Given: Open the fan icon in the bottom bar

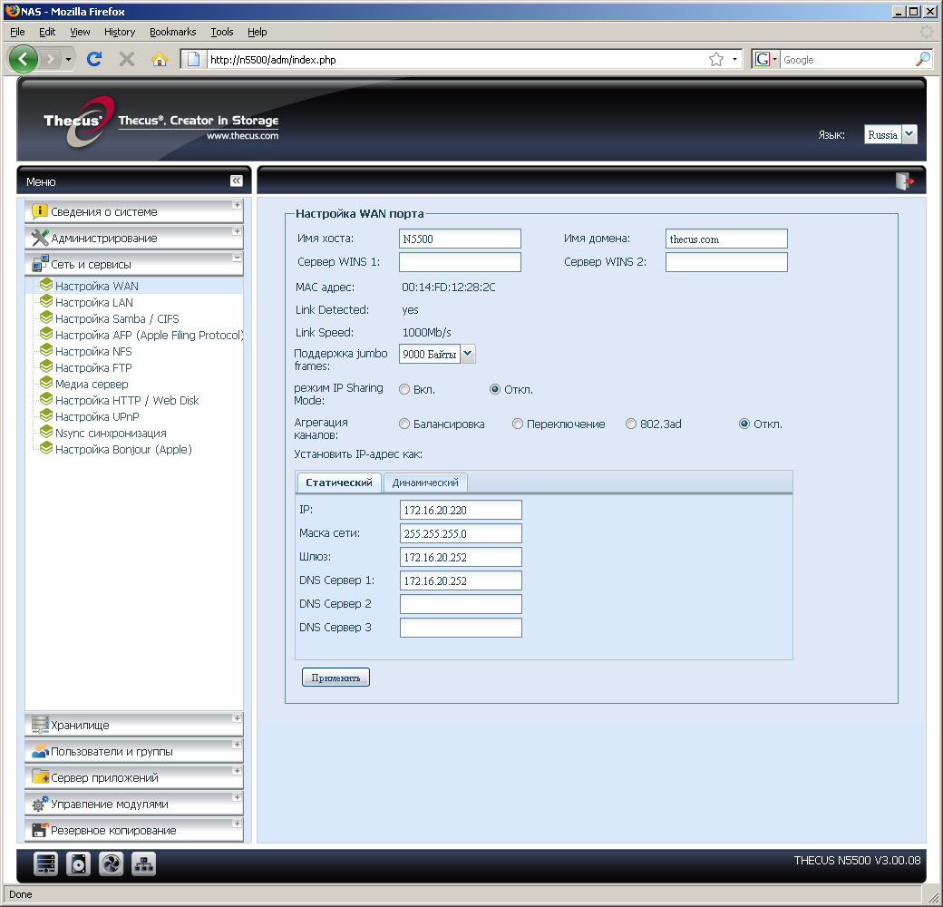Looking at the screenshot, I should (111, 864).
